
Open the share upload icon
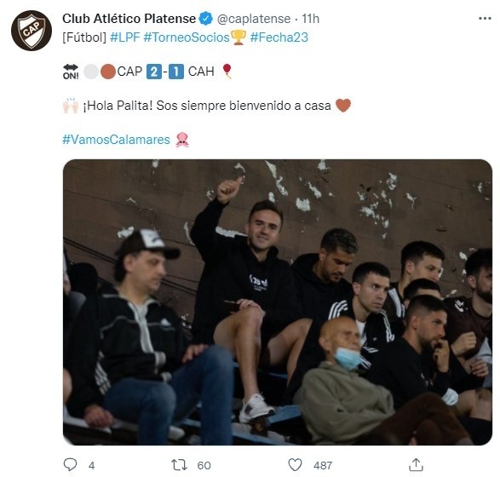click(416, 465)
